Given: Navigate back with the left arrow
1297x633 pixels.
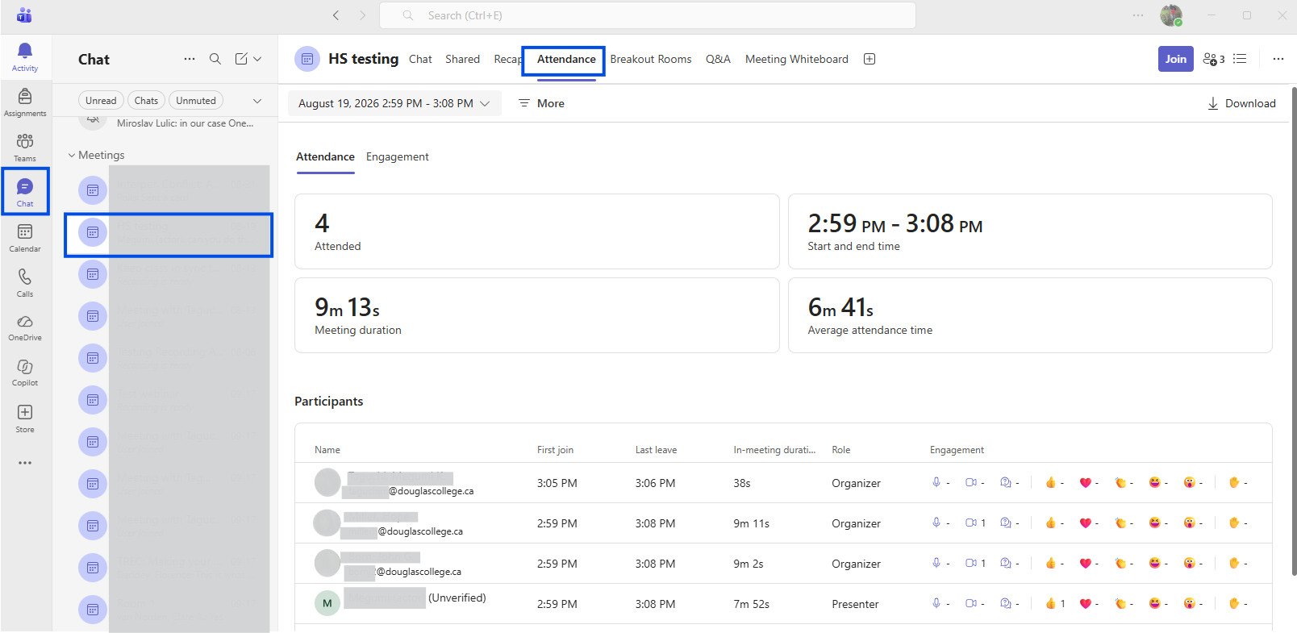Looking at the screenshot, I should pyautogui.click(x=336, y=15).
